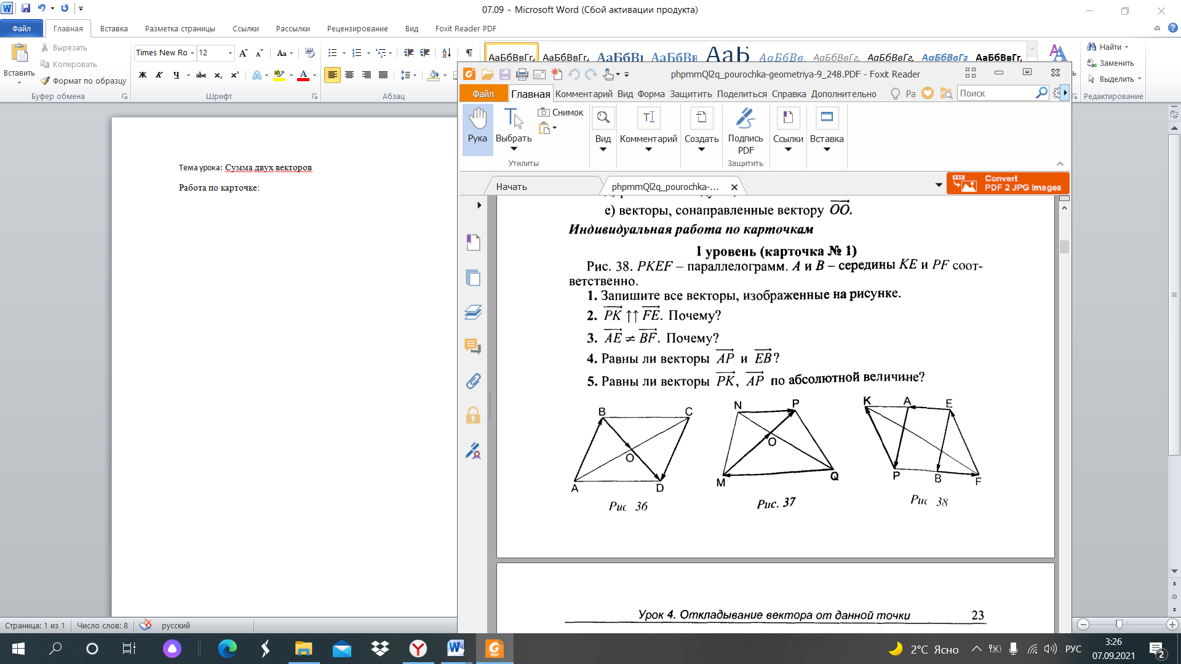
Task: Open the Подпись PDF signing tool
Action: (x=746, y=130)
